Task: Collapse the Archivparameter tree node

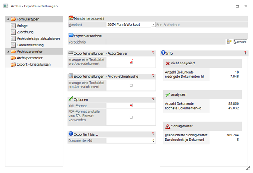Action: pyautogui.click(x=8, y=52)
